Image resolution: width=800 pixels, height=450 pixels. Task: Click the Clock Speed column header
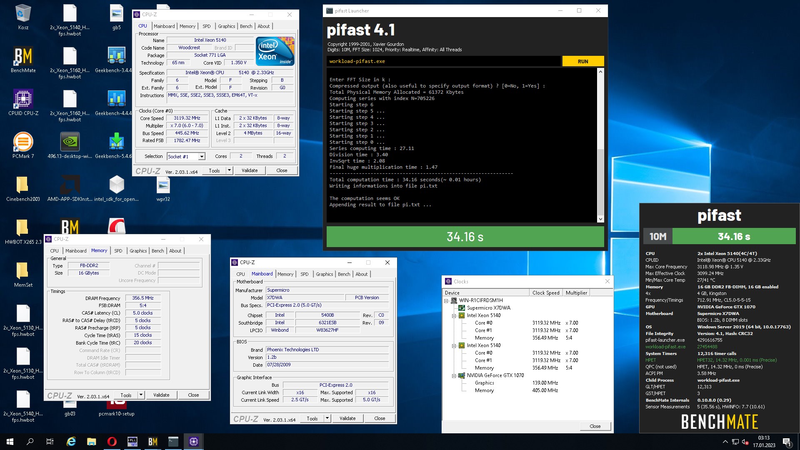click(546, 293)
